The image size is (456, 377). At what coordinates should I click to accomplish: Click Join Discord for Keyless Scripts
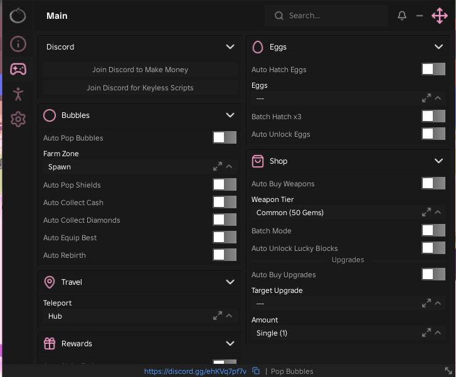click(140, 88)
